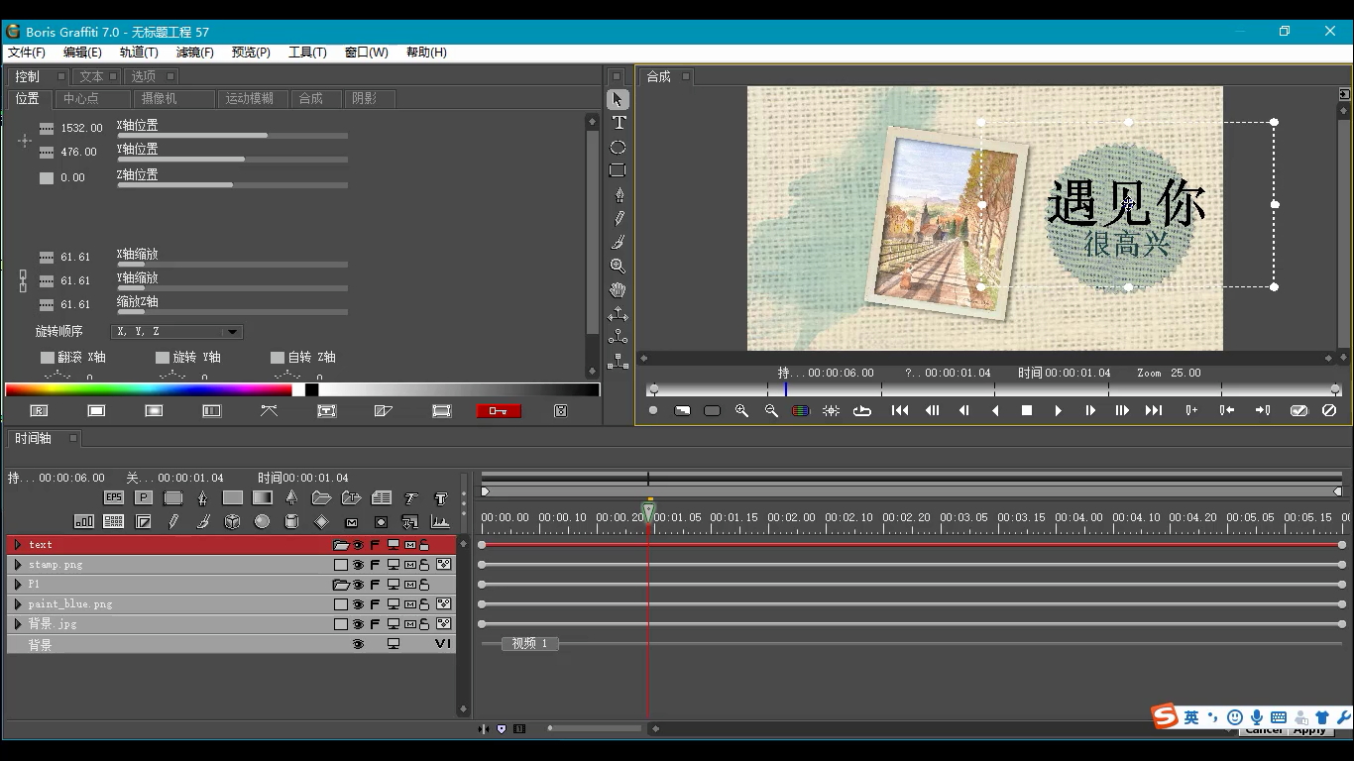Open the 工具(T) menu
Image resolution: width=1354 pixels, height=761 pixels.
pyautogui.click(x=307, y=53)
